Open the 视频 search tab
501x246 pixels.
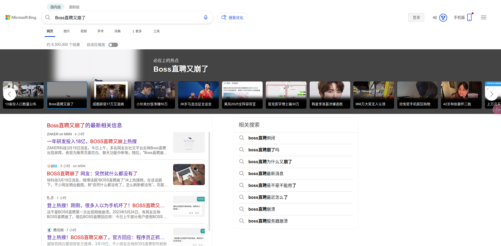point(84,31)
